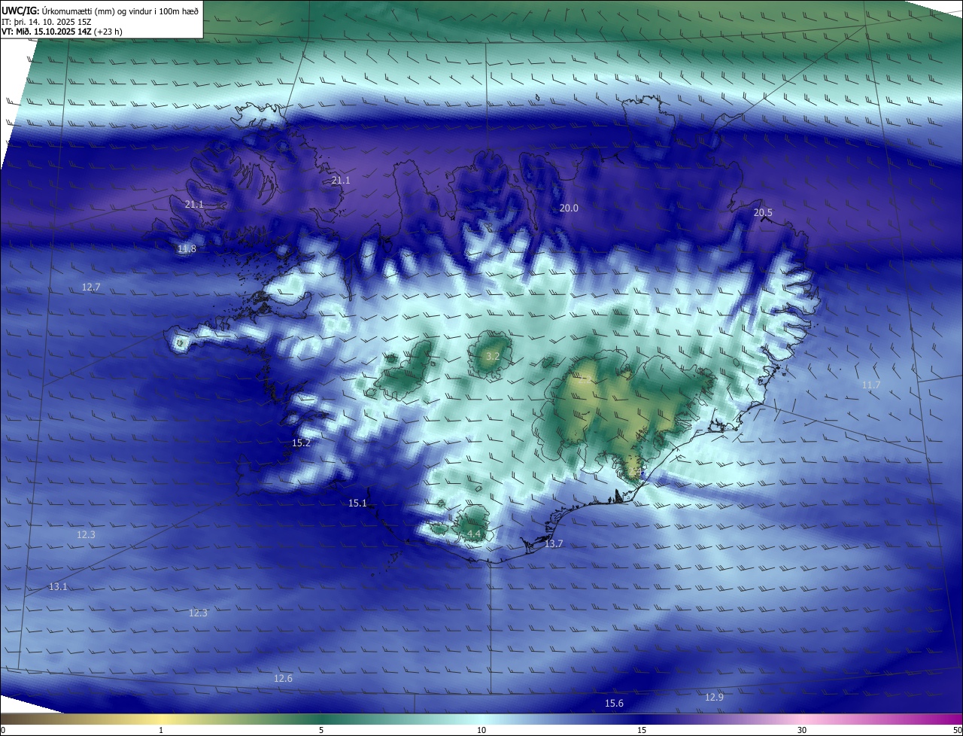Click the 15.2 value label on the map
963x736 pixels.
(301, 443)
